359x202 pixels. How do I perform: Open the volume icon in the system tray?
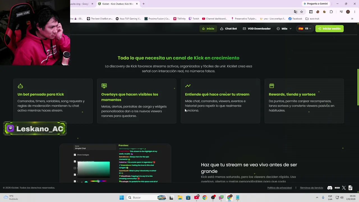coord(342,198)
